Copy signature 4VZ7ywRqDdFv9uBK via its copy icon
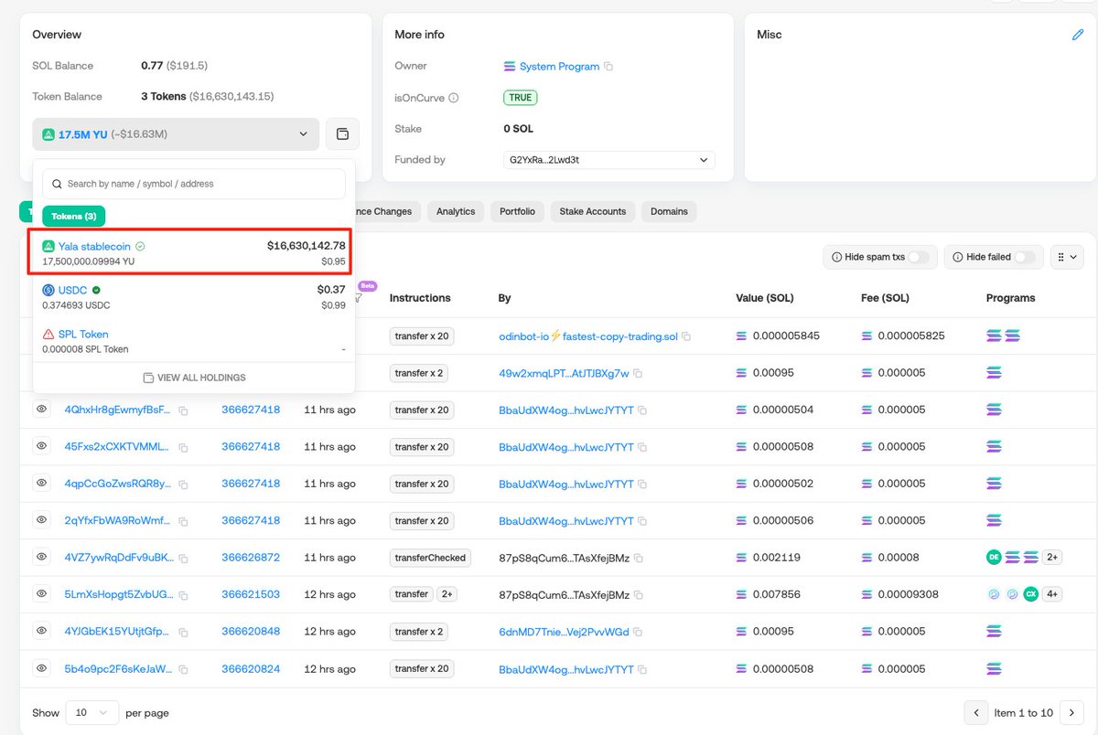1098x735 pixels. pyautogui.click(x=184, y=559)
